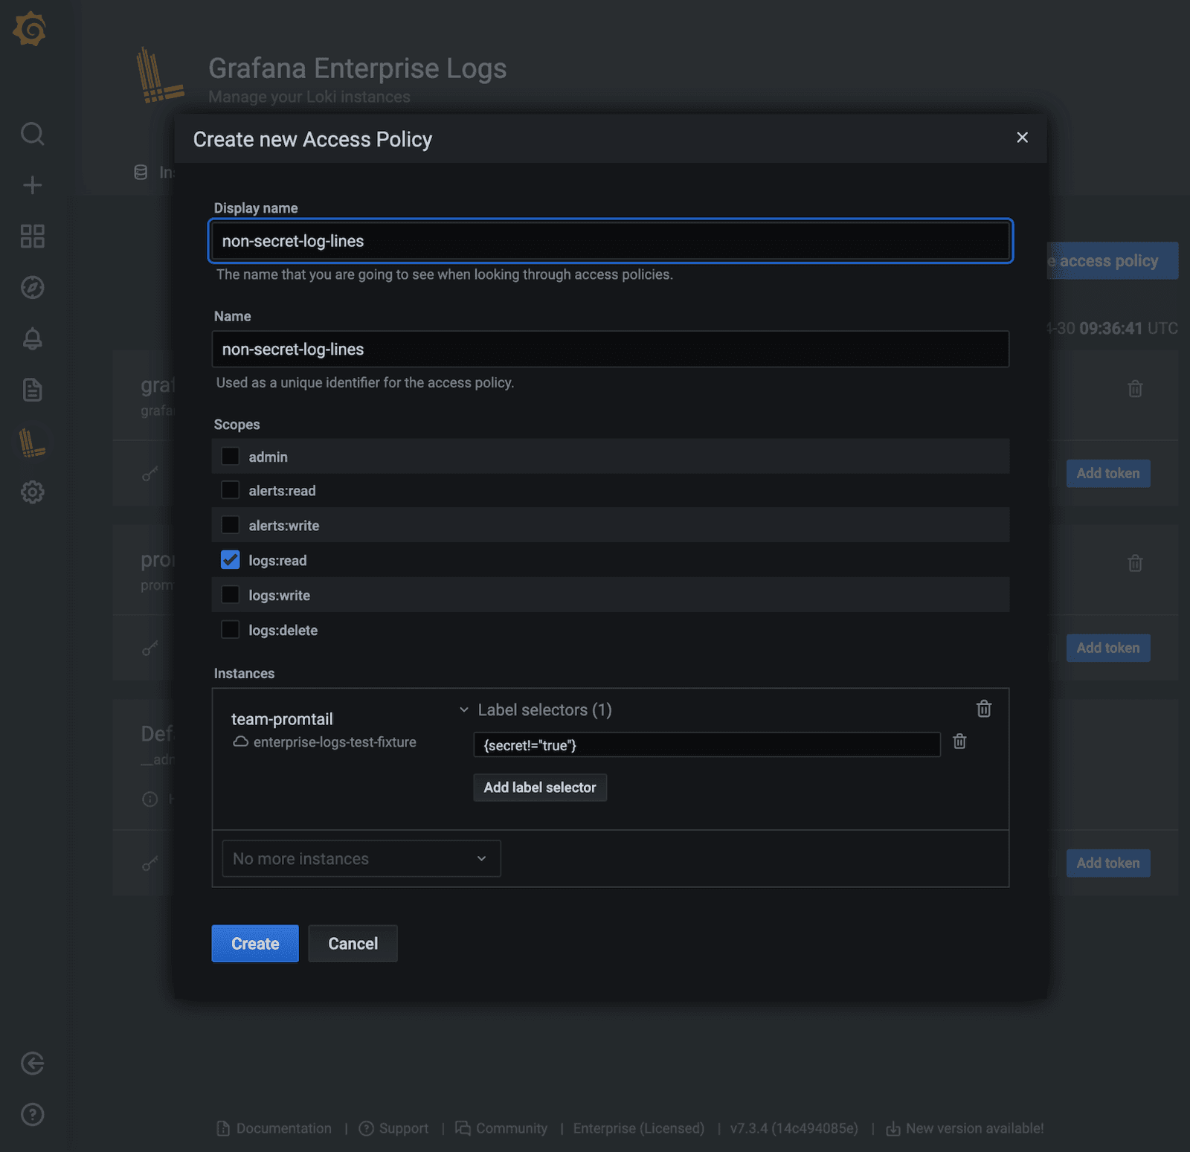
Task: Open Dashboards grid icon in sidebar
Action: [32, 236]
